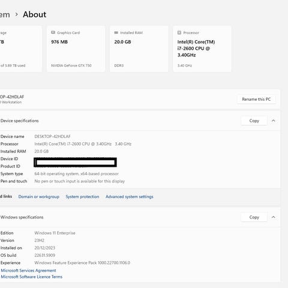This screenshot has height=288, width=288.
Task: Click the Installed RAM card icon
Action: point(116,32)
